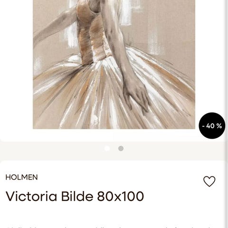The height and width of the screenshot is (228, 228).
Task: Click the beige image pagination strip
Action: point(113,151)
